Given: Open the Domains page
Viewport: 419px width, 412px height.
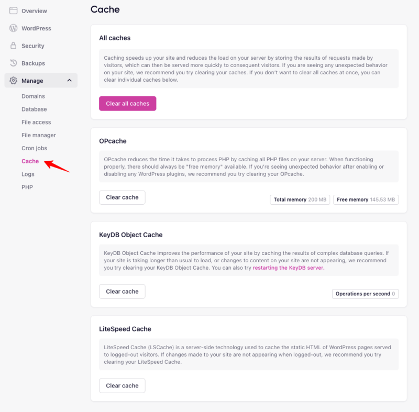Looking at the screenshot, I should click(x=34, y=96).
